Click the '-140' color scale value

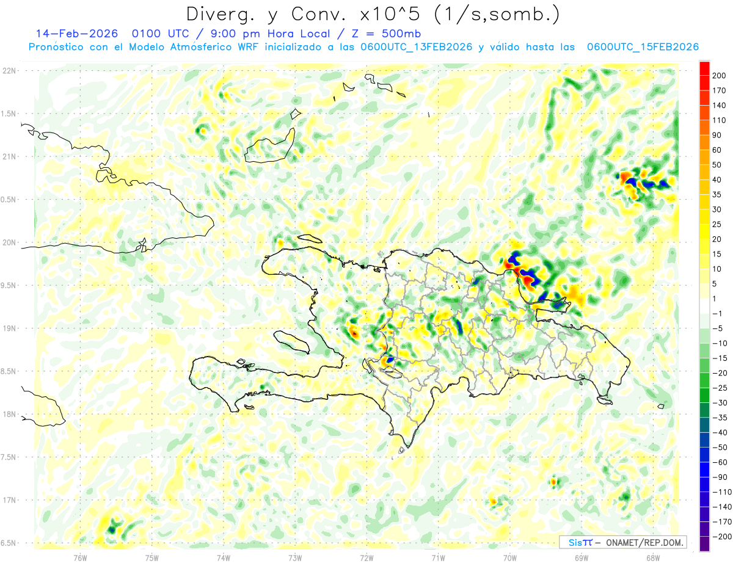pyautogui.click(x=722, y=507)
